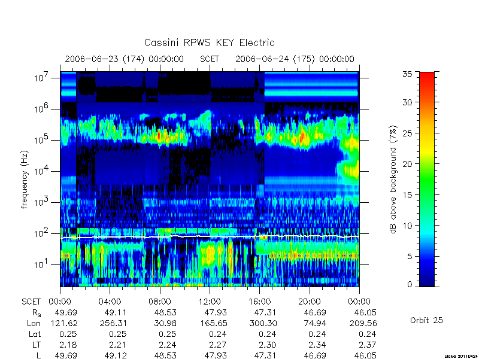Click the 20:00 time axis label
479x359 pixels.
(x=310, y=302)
